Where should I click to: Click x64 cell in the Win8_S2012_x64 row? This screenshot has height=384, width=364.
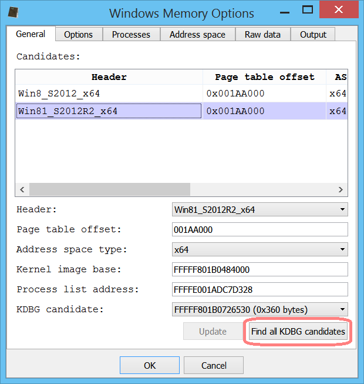coord(337,94)
